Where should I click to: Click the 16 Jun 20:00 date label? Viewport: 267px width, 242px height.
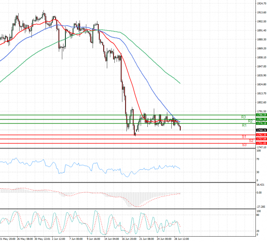(129, 239)
